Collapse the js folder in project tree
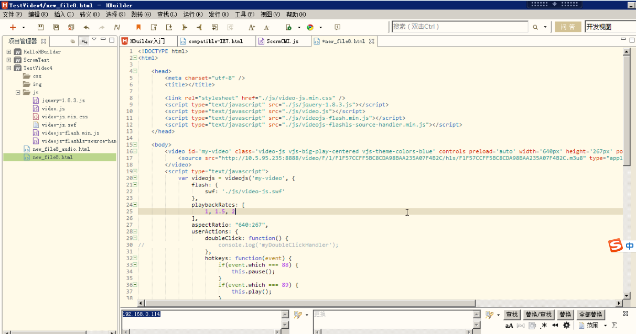This screenshot has width=636, height=334. pos(17,92)
